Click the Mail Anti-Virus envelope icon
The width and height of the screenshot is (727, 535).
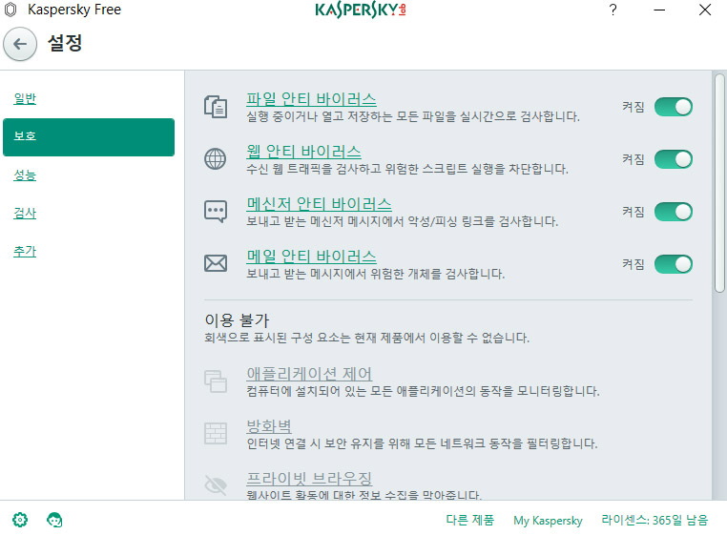pos(216,263)
